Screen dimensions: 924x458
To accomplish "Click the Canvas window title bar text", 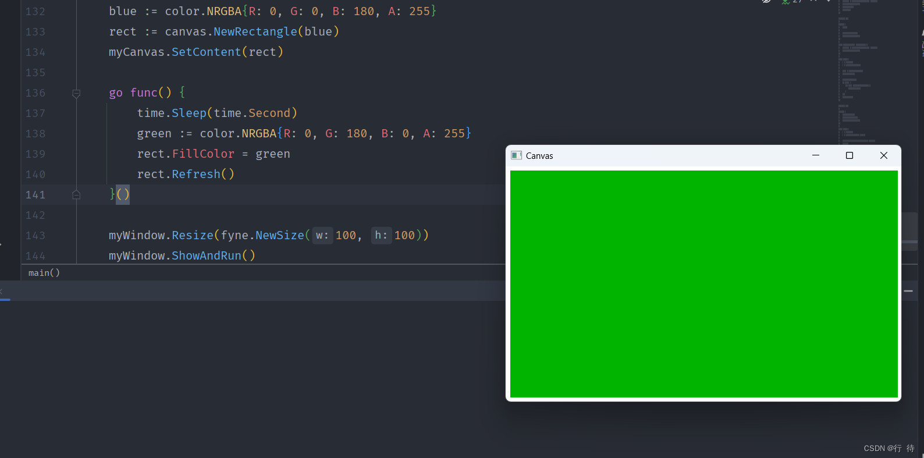I will pyautogui.click(x=539, y=156).
